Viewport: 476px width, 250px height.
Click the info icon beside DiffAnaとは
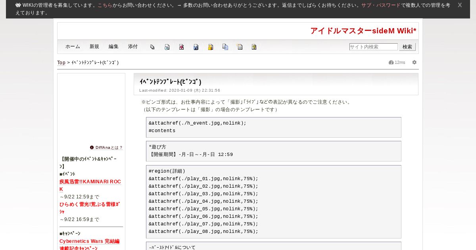[x=92, y=147]
